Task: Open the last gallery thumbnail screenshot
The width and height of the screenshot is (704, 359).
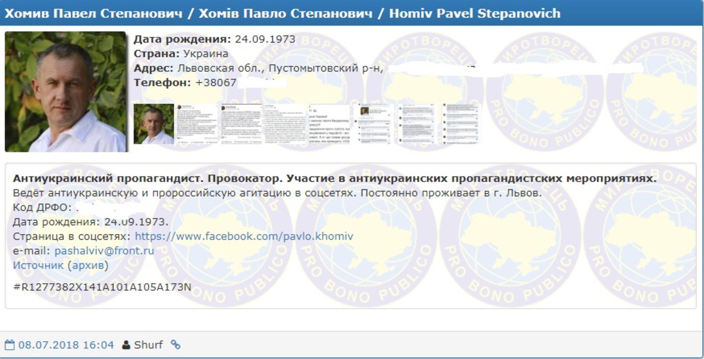Action: (461, 124)
